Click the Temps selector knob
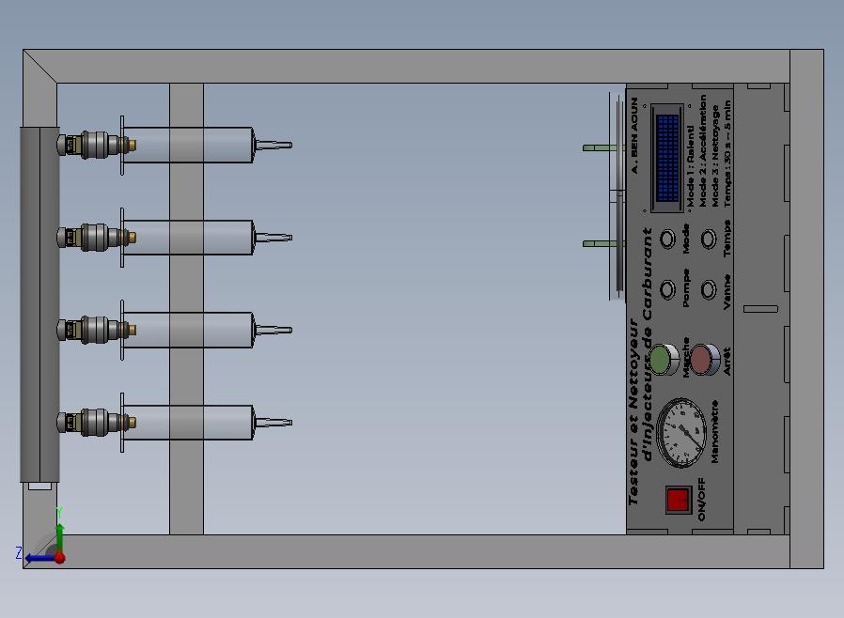The height and width of the screenshot is (618, 844). (x=709, y=239)
